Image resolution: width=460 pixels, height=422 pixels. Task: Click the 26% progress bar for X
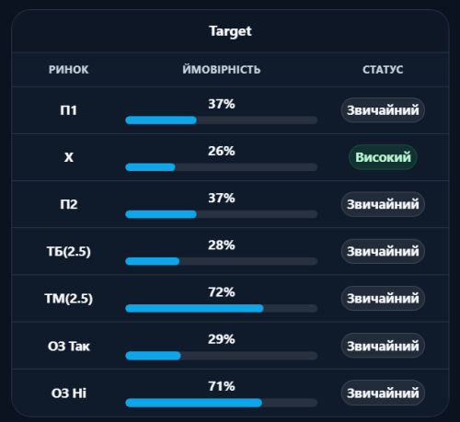point(222,167)
